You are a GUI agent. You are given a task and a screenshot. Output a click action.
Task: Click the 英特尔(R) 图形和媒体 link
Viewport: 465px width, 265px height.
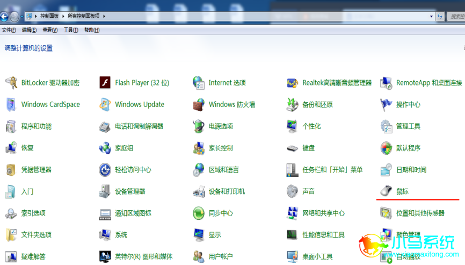(x=144, y=256)
